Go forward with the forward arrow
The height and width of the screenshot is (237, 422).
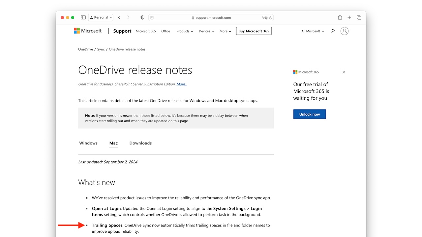pos(128,17)
